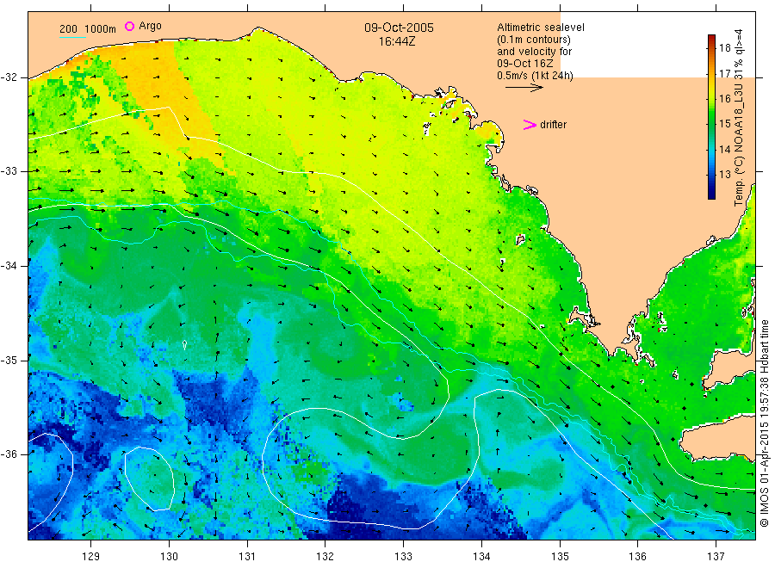Click longitude axis label 133
The width and height of the screenshot is (775, 568).
pos(403,557)
